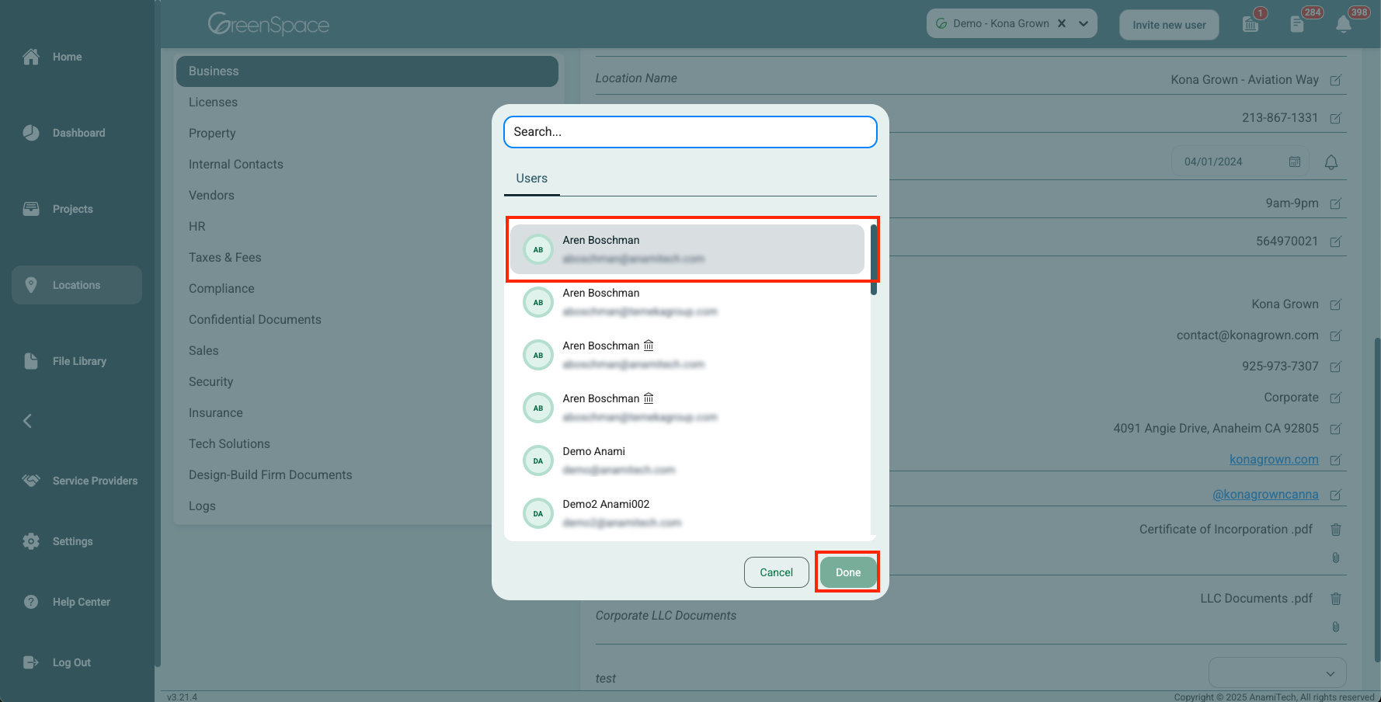This screenshot has width=1381, height=702.
Task: Edit 4091 Angie Drive address
Action: coord(1336,429)
